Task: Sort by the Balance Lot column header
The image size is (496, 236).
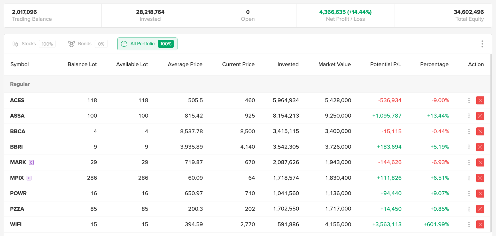Action: (x=82, y=64)
